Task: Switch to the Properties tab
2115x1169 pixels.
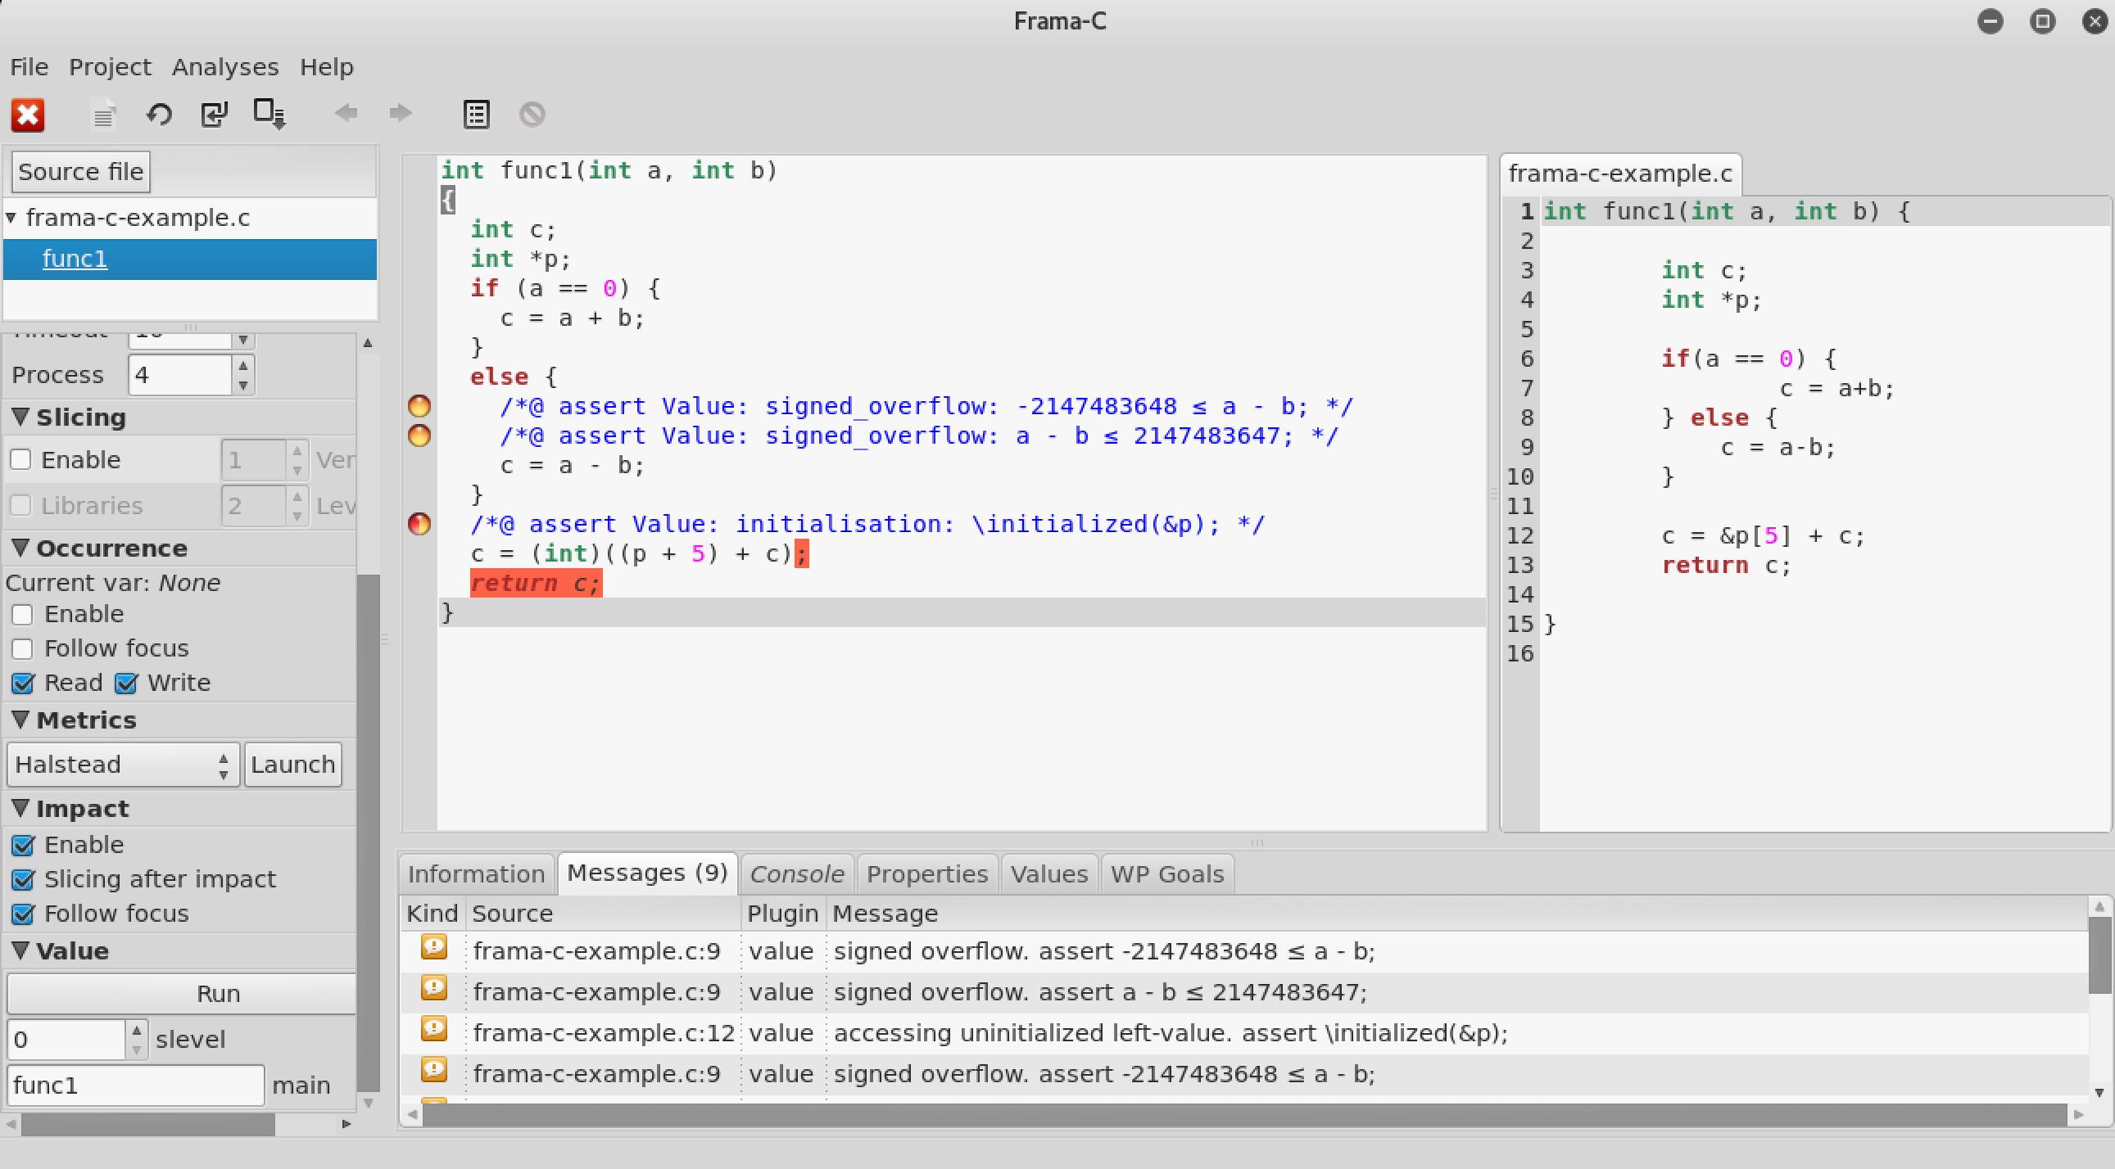Action: (927, 873)
